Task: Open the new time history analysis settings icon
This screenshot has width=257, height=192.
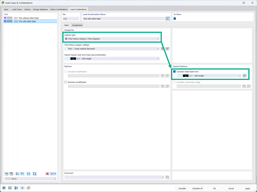Action: click(162, 48)
